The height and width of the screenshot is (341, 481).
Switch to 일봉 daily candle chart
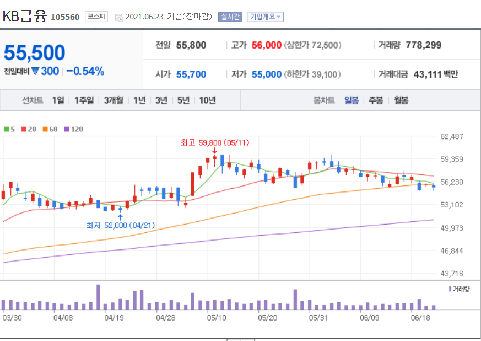(352, 100)
